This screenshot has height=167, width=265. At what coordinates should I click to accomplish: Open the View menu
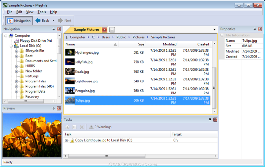pos(30,12)
